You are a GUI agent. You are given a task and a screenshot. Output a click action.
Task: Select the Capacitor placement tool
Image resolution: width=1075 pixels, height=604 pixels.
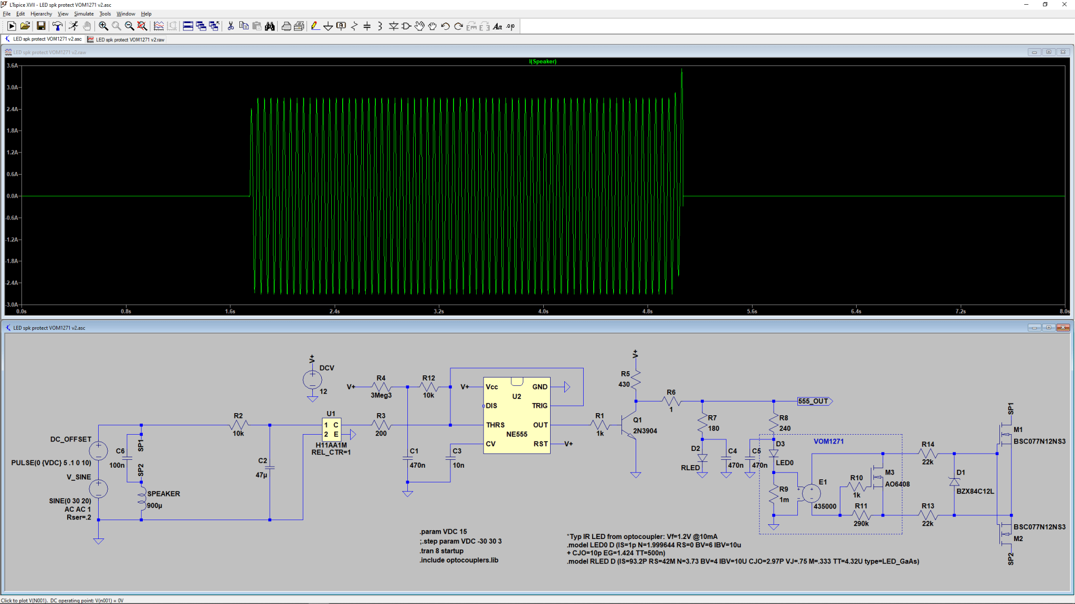pos(367,26)
